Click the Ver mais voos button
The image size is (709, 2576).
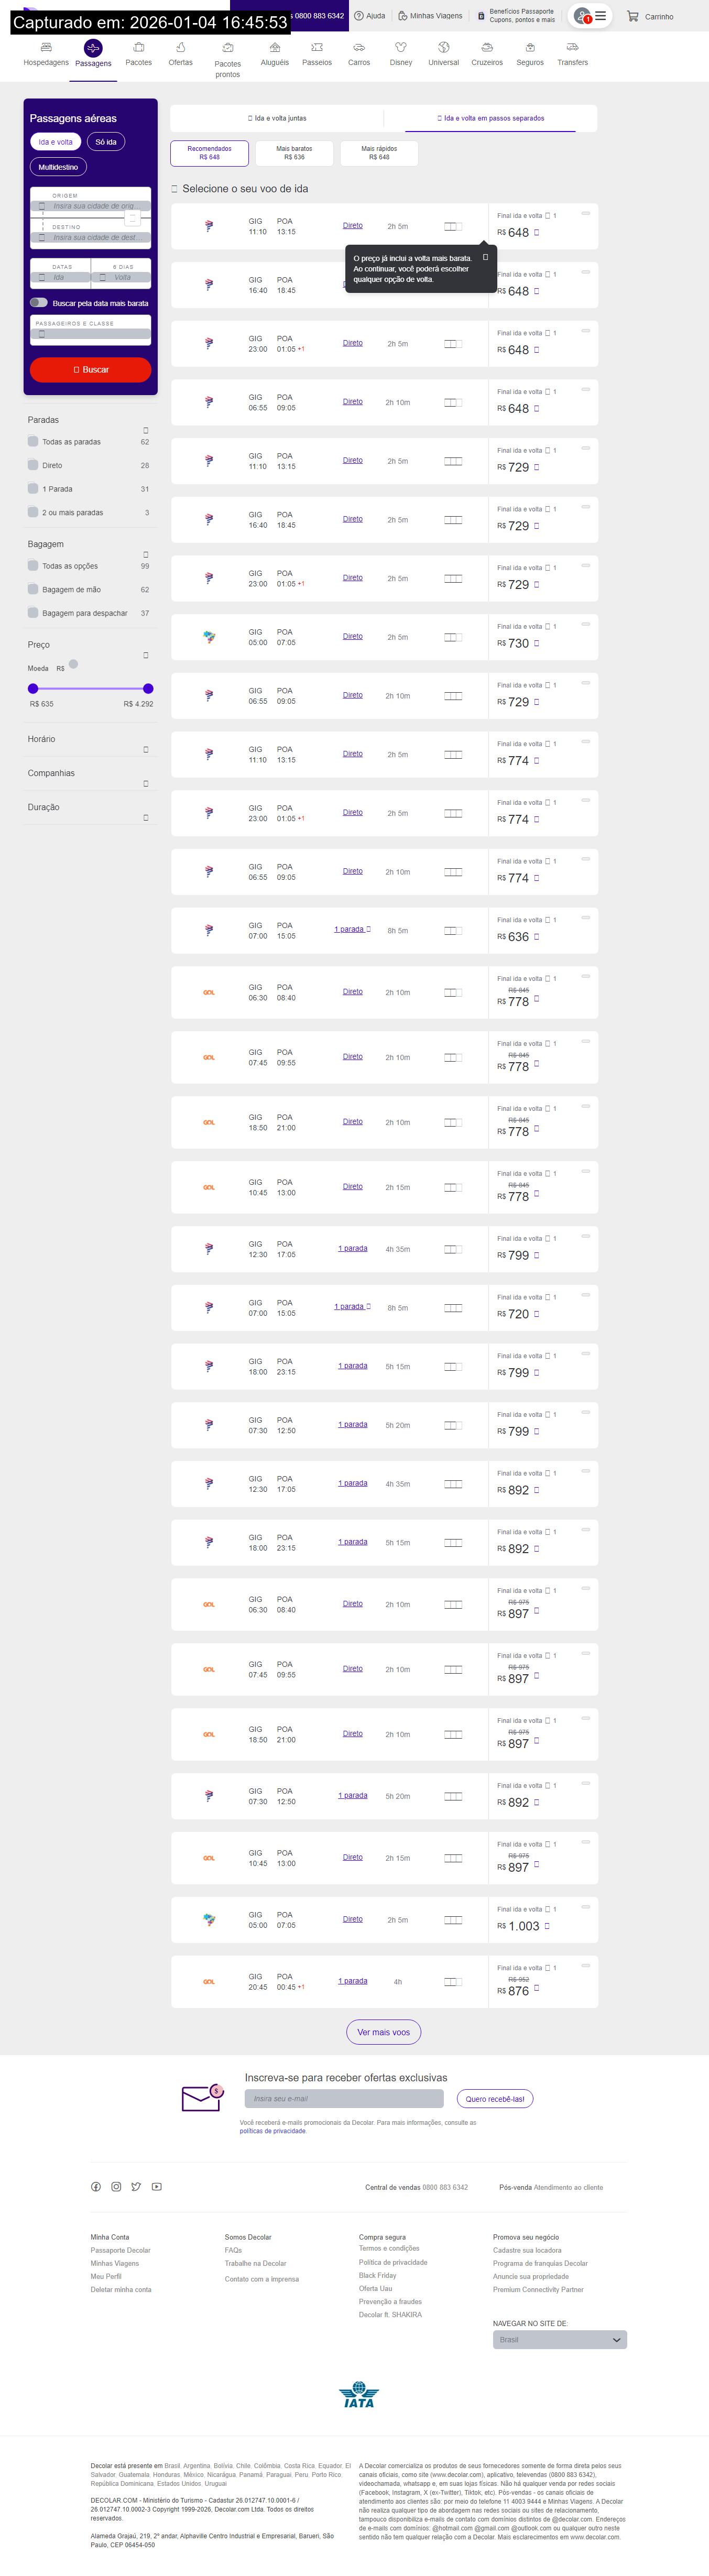point(384,2032)
